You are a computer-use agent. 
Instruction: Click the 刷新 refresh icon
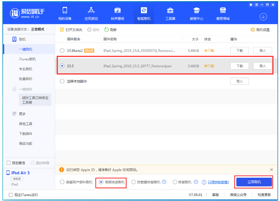point(106,30)
